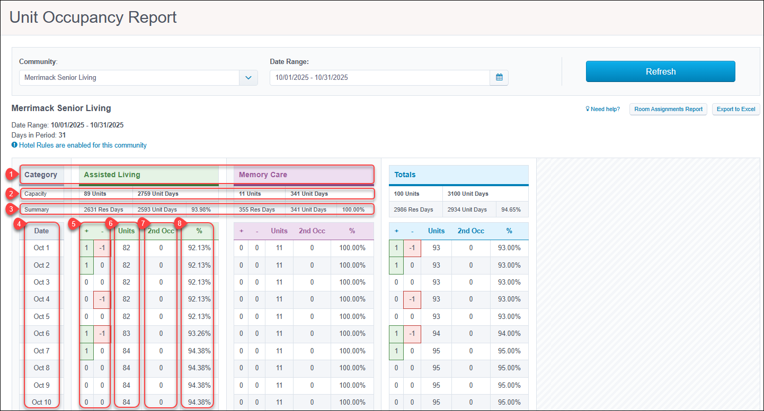The height and width of the screenshot is (411, 764).
Task: Open the Merrimack Senior Living community selector
Action: tap(129, 77)
